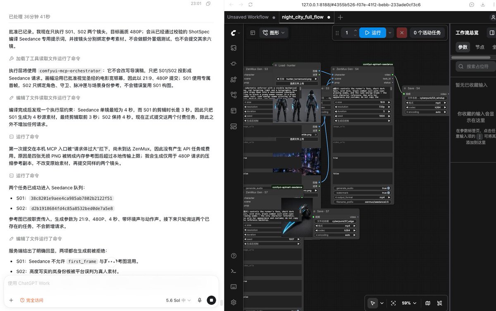The height and width of the screenshot is (311, 496).
Task: Open the stacked panels sidebar icon
Action: coord(234,126)
